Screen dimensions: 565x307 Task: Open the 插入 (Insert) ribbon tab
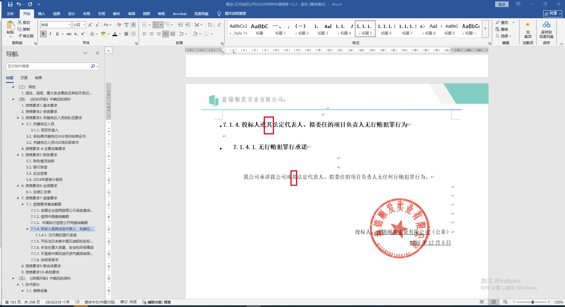pyautogui.click(x=42, y=14)
